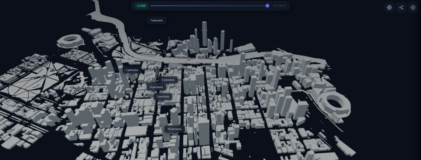Toggle the green LIVE mode badge
The height and width of the screenshot is (160, 421).
pyautogui.click(x=141, y=5)
